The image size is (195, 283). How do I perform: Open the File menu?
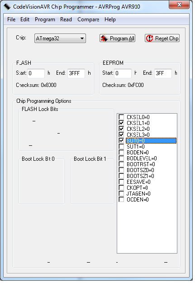point(11,19)
